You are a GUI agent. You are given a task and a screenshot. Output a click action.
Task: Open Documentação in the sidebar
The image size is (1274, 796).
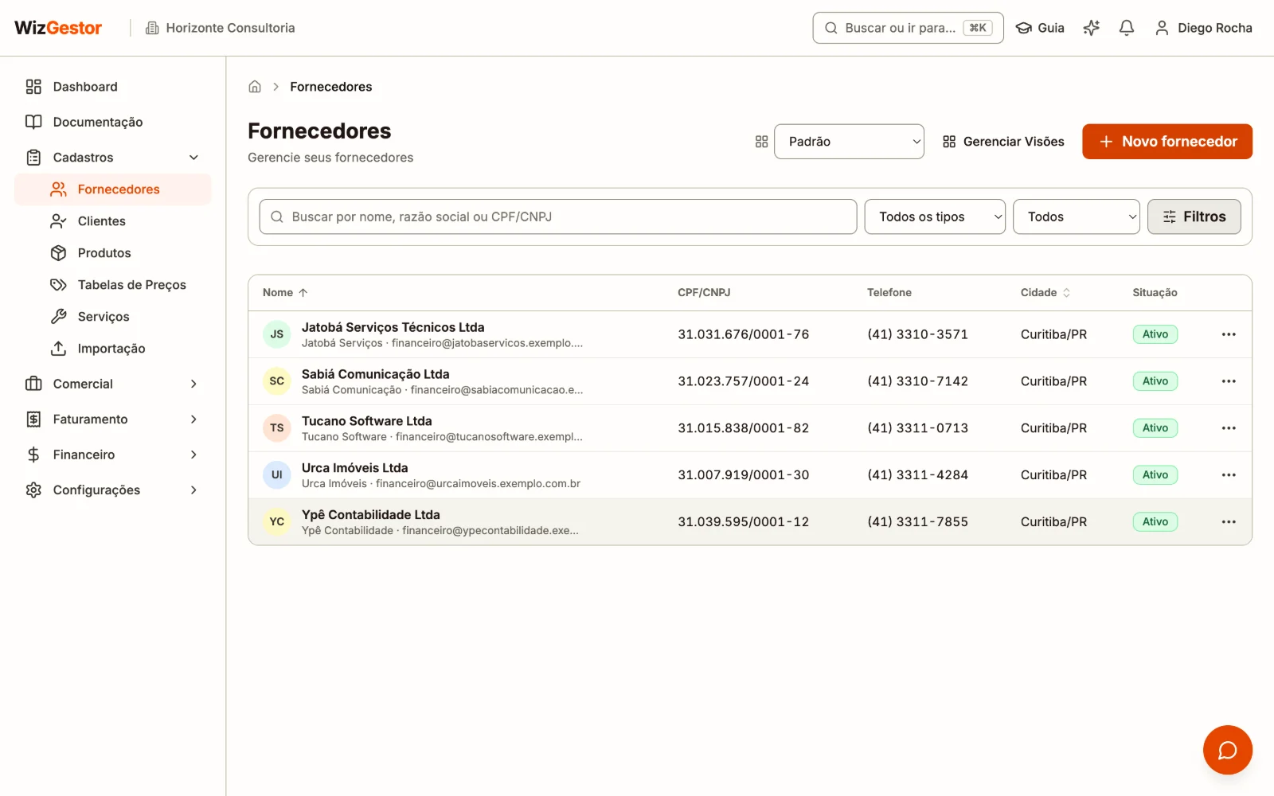[x=112, y=122]
